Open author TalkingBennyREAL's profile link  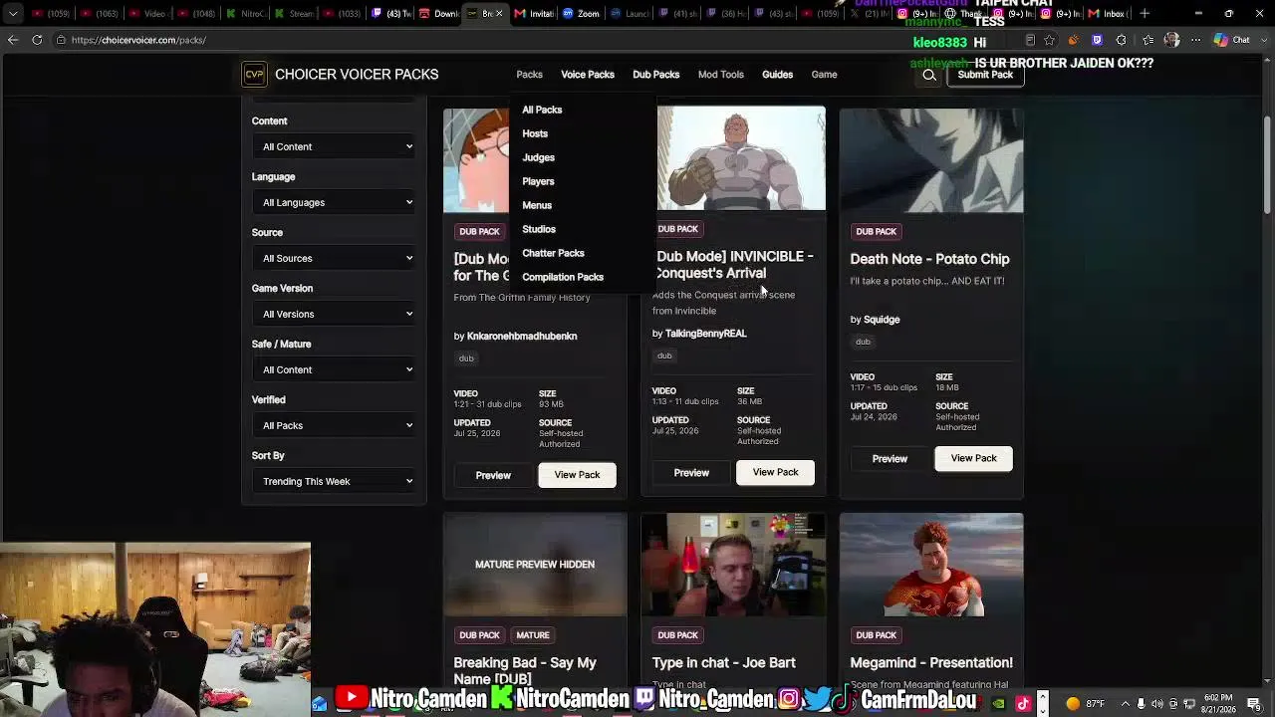pos(705,334)
